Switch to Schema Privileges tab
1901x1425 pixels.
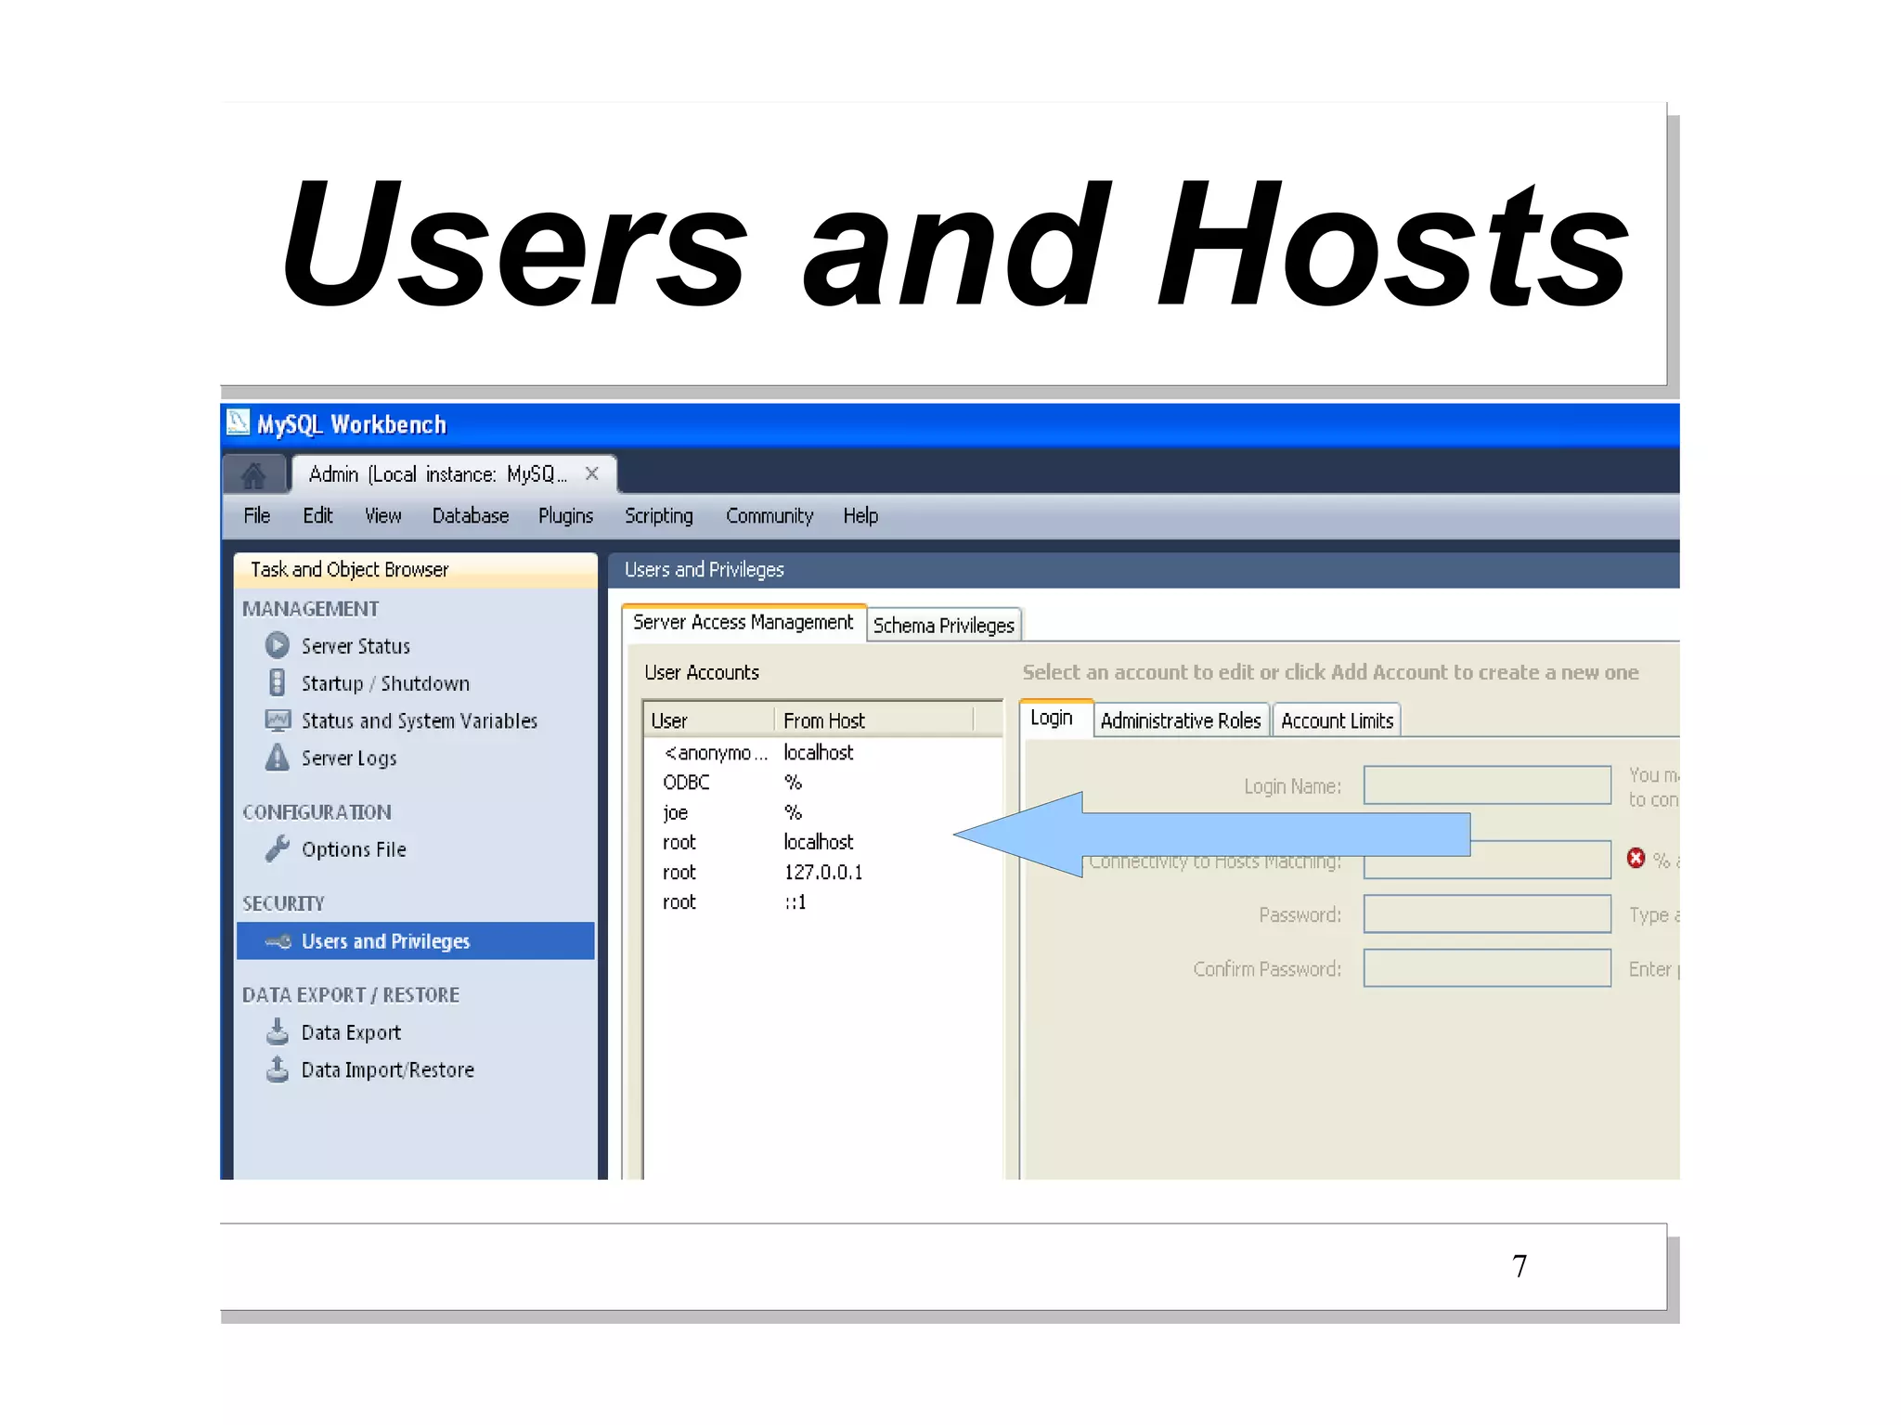[944, 625]
